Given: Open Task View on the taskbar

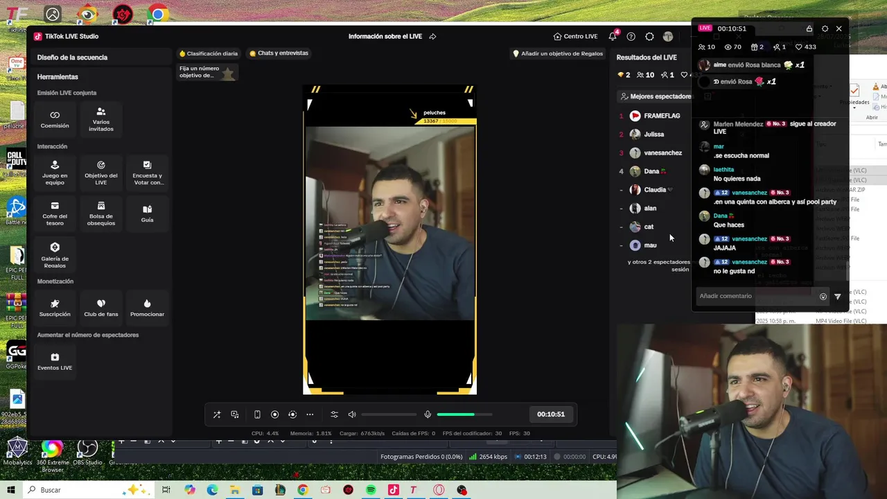Looking at the screenshot, I should pyautogui.click(x=166, y=490).
